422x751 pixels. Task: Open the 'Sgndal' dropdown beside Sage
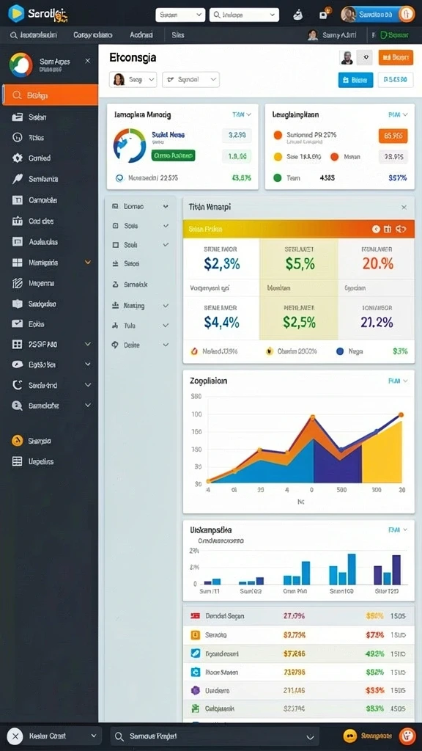pos(191,79)
